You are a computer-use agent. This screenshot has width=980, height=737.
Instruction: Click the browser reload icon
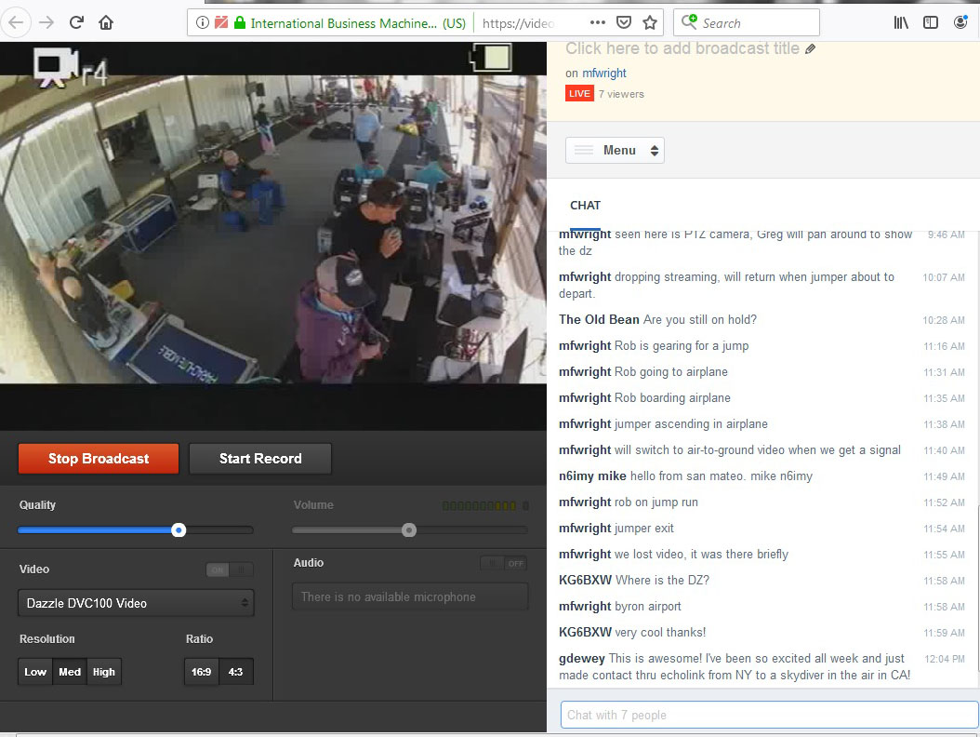(77, 22)
